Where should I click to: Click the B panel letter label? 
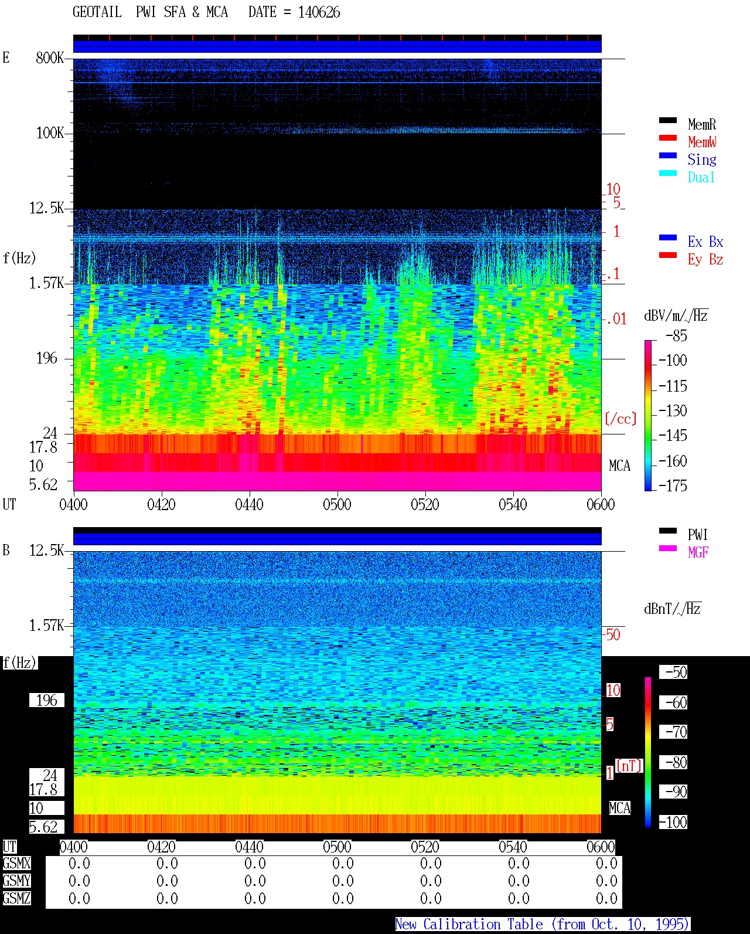click(6, 550)
